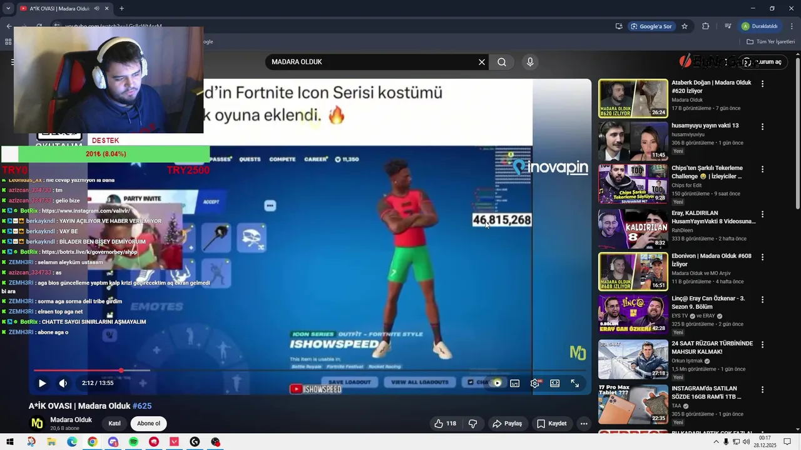Viewport: 801px width, 450px height.
Task: Open Logitech G HUB from the taskbar
Action: coord(195,442)
